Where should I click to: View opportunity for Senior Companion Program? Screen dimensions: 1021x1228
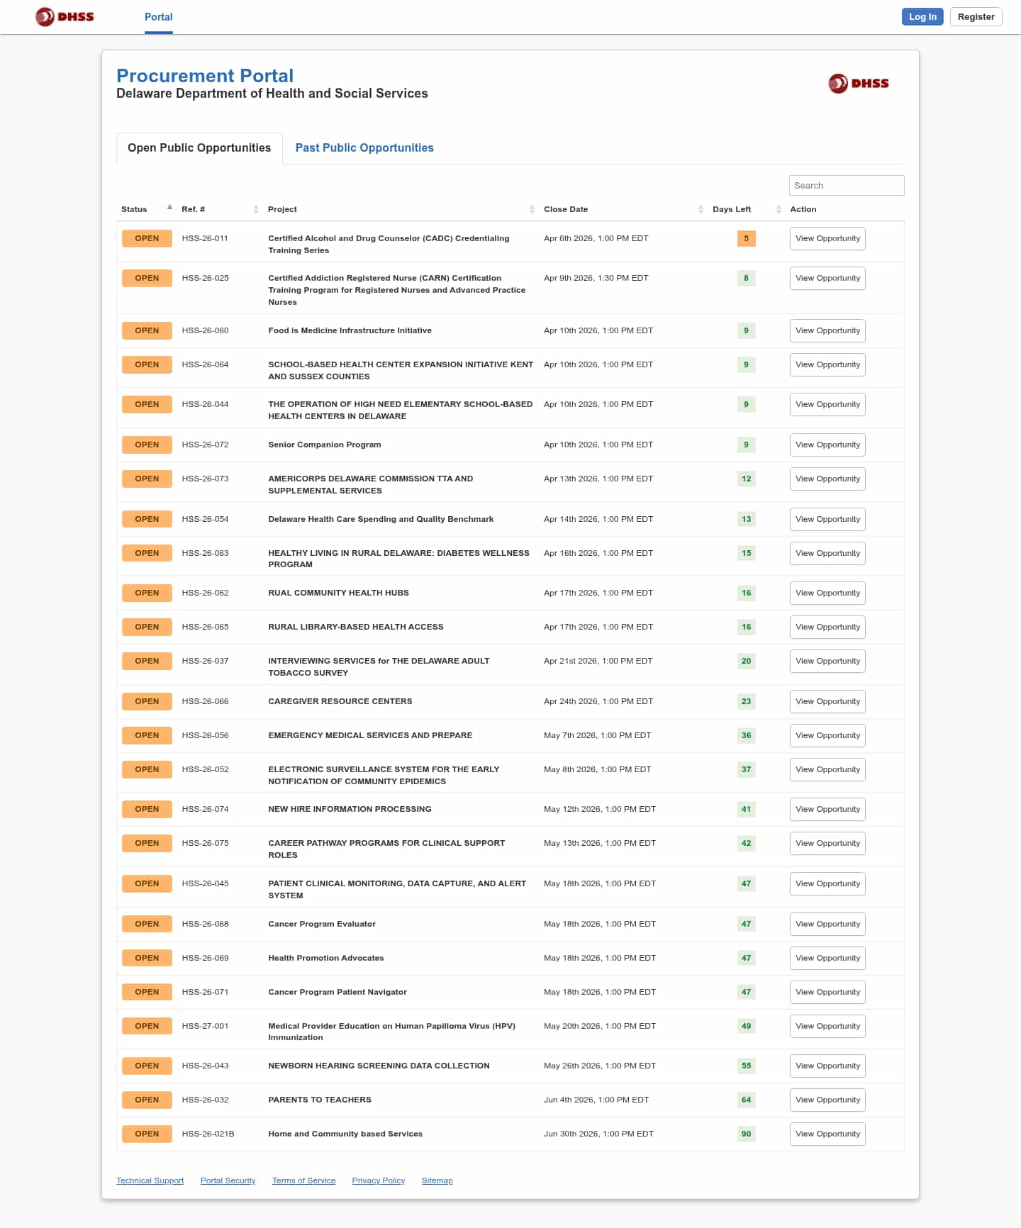tap(827, 445)
